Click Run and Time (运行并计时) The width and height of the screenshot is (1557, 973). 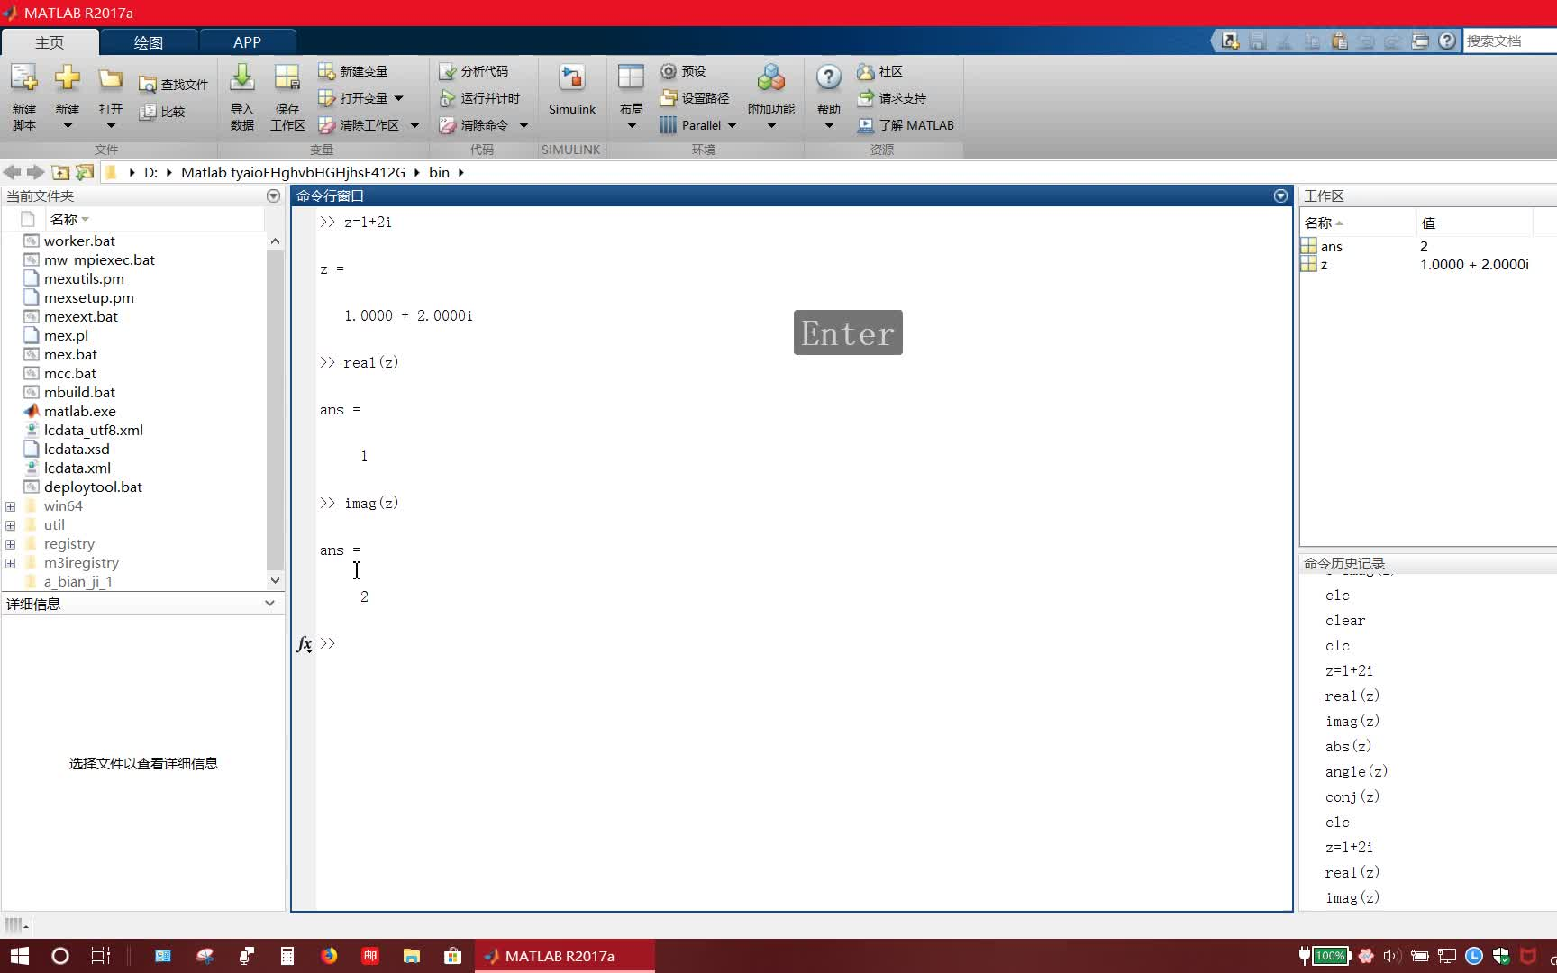pyautogui.click(x=479, y=98)
